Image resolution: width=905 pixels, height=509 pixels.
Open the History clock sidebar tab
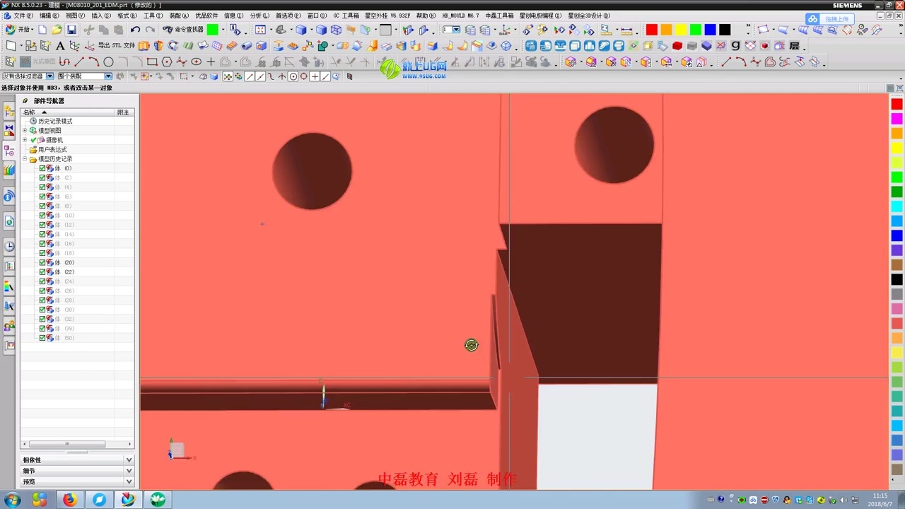(x=9, y=246)
